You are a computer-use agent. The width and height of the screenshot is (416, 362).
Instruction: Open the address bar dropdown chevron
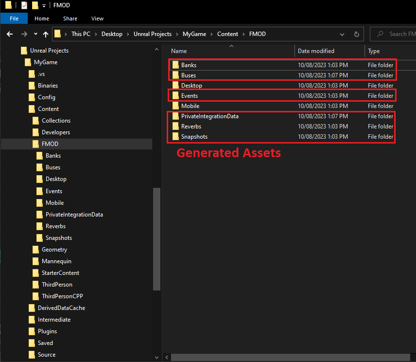coord(342,34)
